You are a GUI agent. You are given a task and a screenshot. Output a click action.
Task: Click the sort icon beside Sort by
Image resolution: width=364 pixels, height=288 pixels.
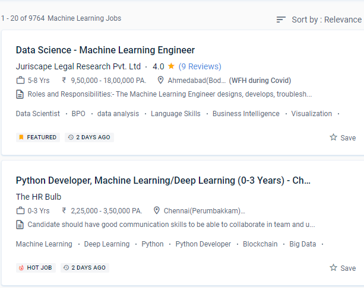click(x=281, y=20)
